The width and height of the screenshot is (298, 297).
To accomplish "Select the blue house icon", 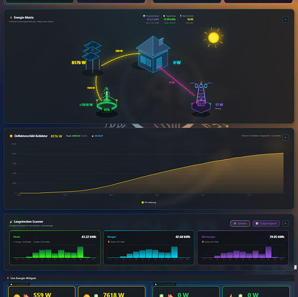I will [x=153, y=54].
